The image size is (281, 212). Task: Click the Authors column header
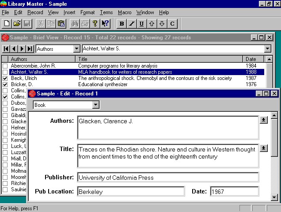[42, 59]
